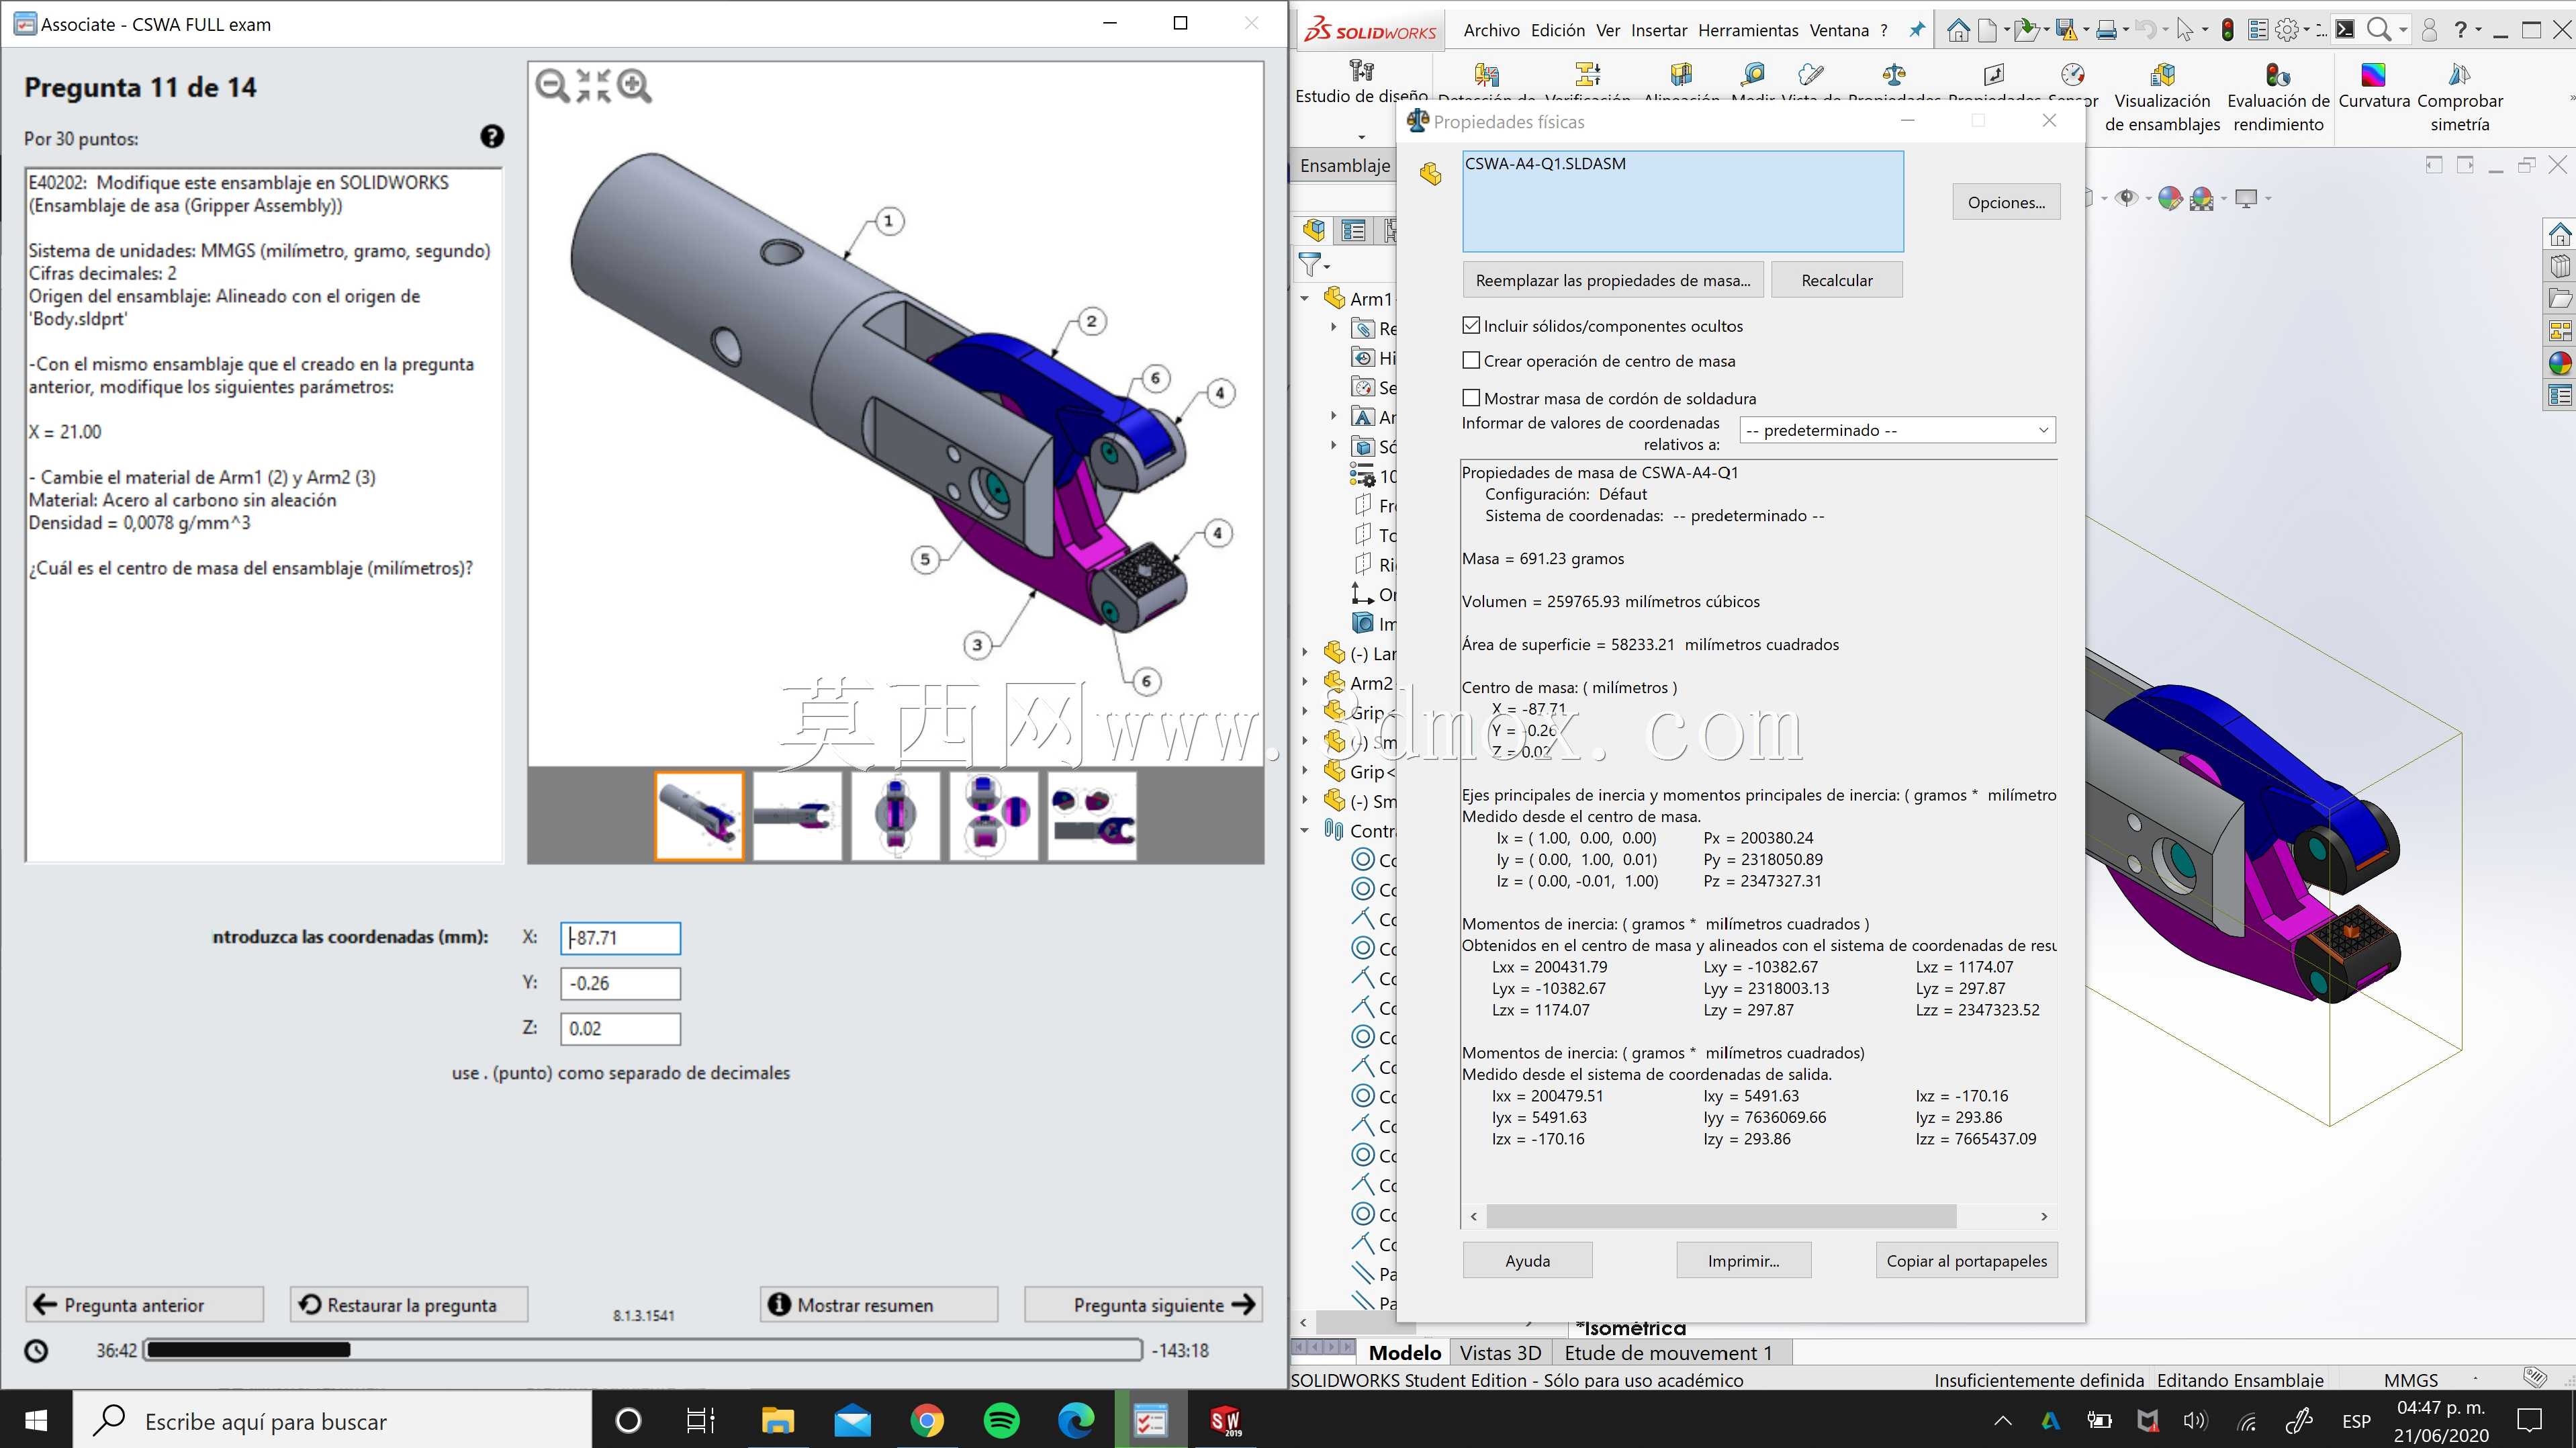Expand dropdown under Estudio de diseño
Viewport: 2576px width, 1448px height.
(1361, 136)
